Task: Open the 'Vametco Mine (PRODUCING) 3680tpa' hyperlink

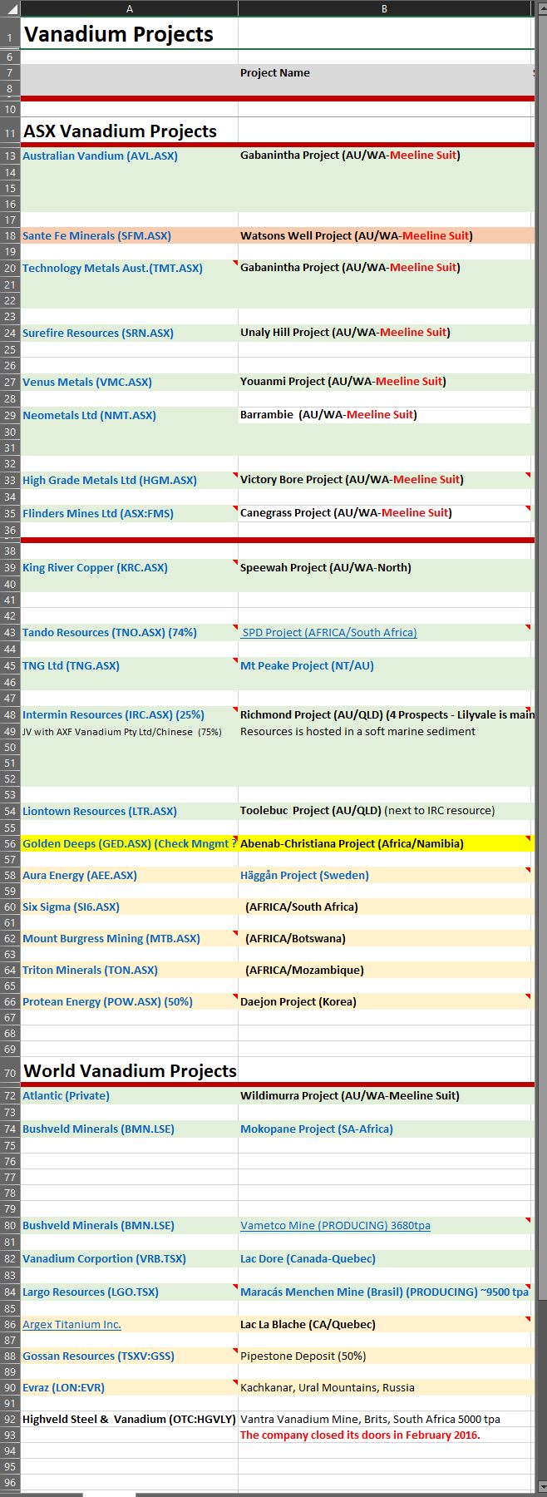Action: 335,1225
